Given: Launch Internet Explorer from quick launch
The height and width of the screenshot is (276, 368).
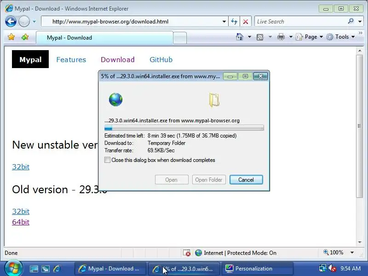Looking at the screenshot, I should [x=57, y=269].
